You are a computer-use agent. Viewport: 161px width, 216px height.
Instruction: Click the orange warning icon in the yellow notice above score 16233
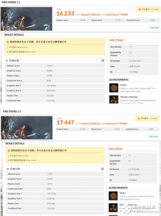coord(8,42)
